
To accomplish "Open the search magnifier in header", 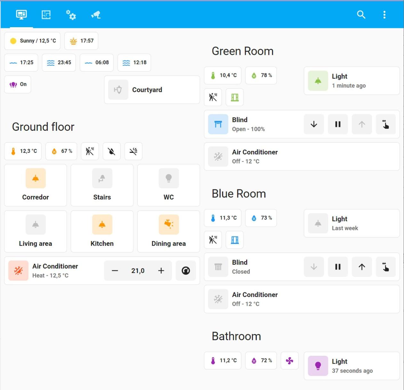I will [361, 14].
